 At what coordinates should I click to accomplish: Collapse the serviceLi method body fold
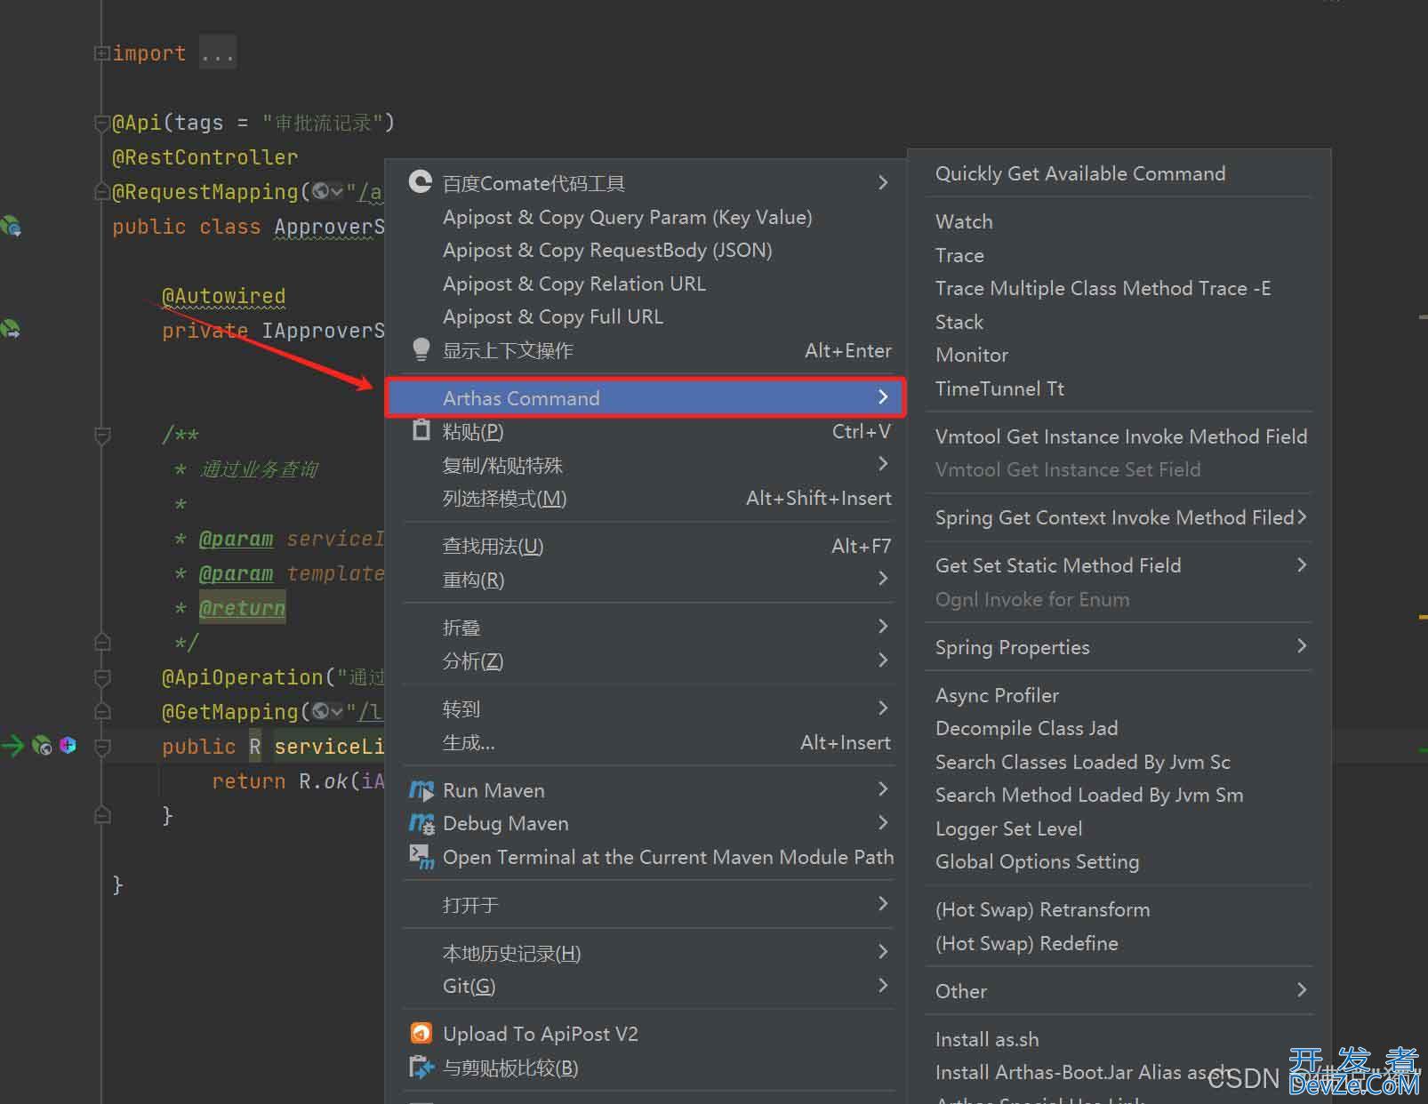point(102,747)
